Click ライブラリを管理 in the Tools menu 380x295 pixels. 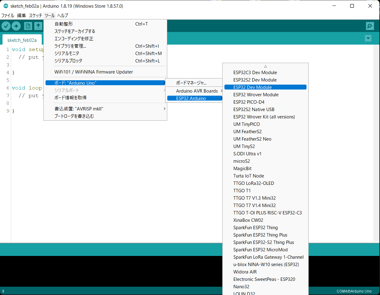tap(70, 46)
